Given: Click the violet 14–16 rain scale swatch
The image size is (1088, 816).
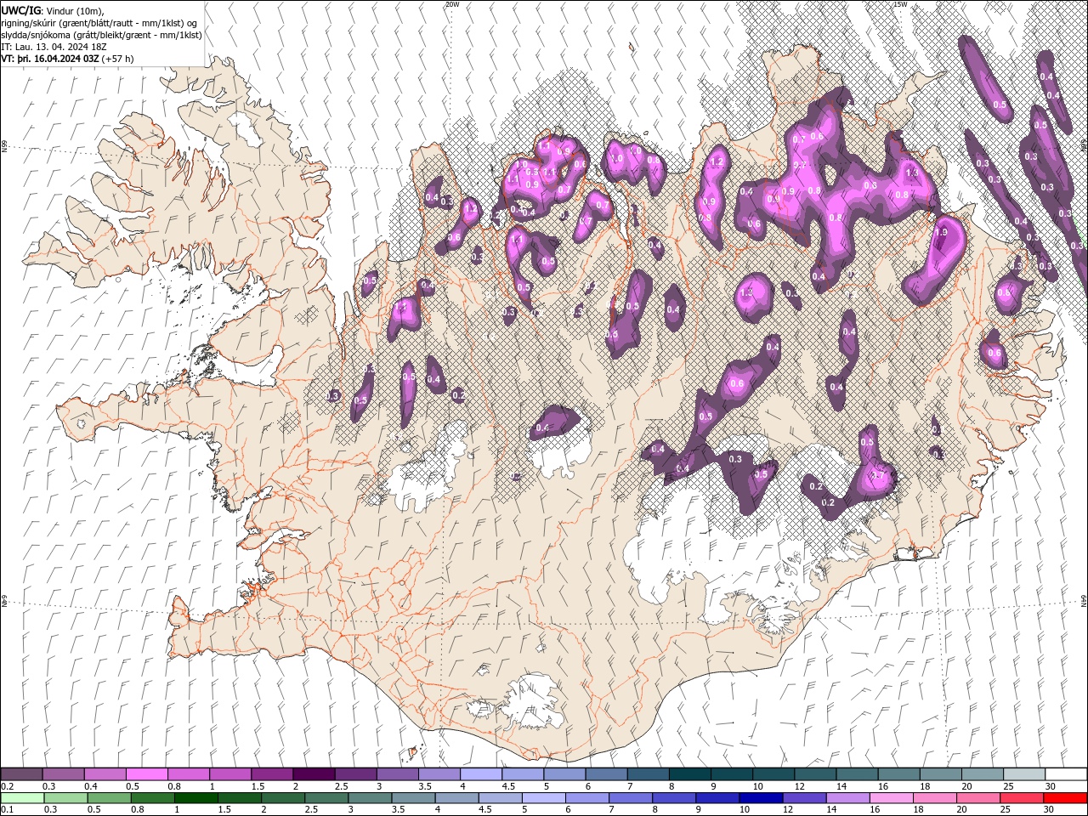Looking at the screenshot, I should [848, 797].
